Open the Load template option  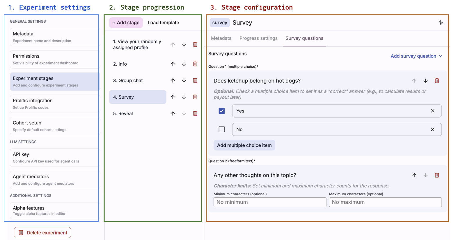point(163,23)
